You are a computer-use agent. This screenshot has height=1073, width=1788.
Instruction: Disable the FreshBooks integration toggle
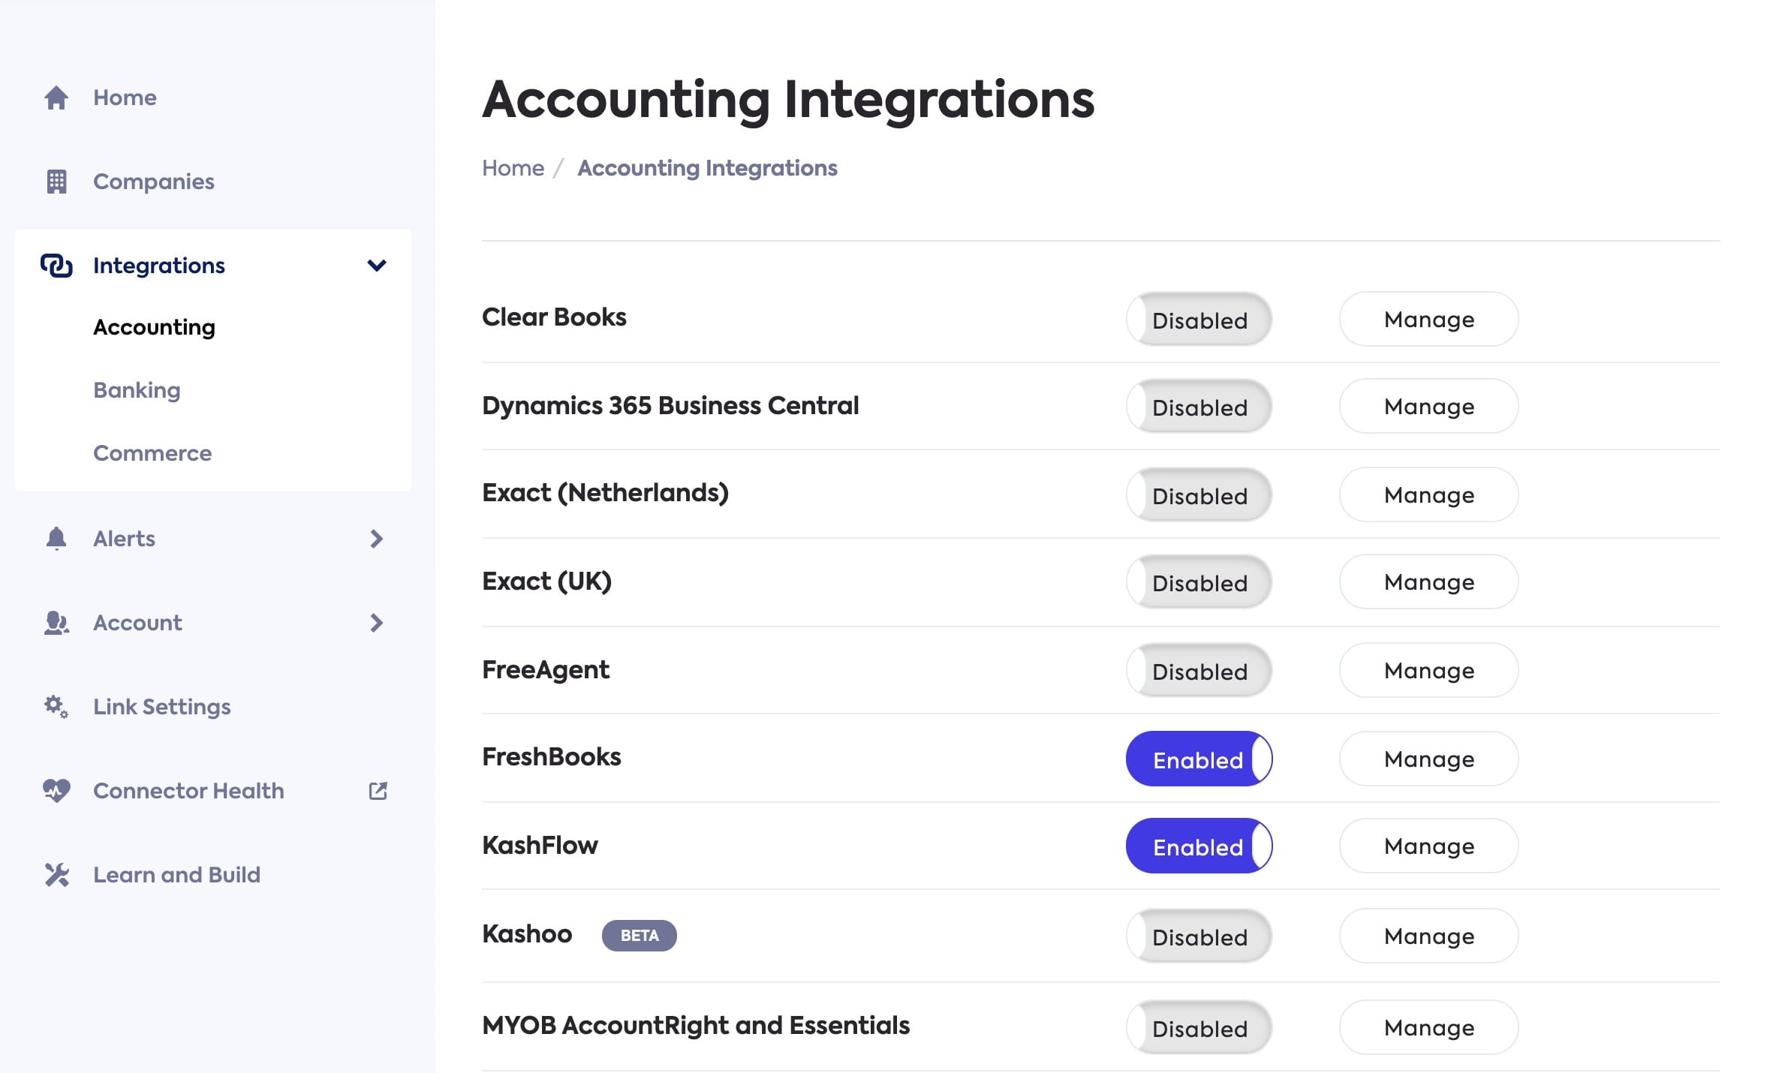[1199, 759]
